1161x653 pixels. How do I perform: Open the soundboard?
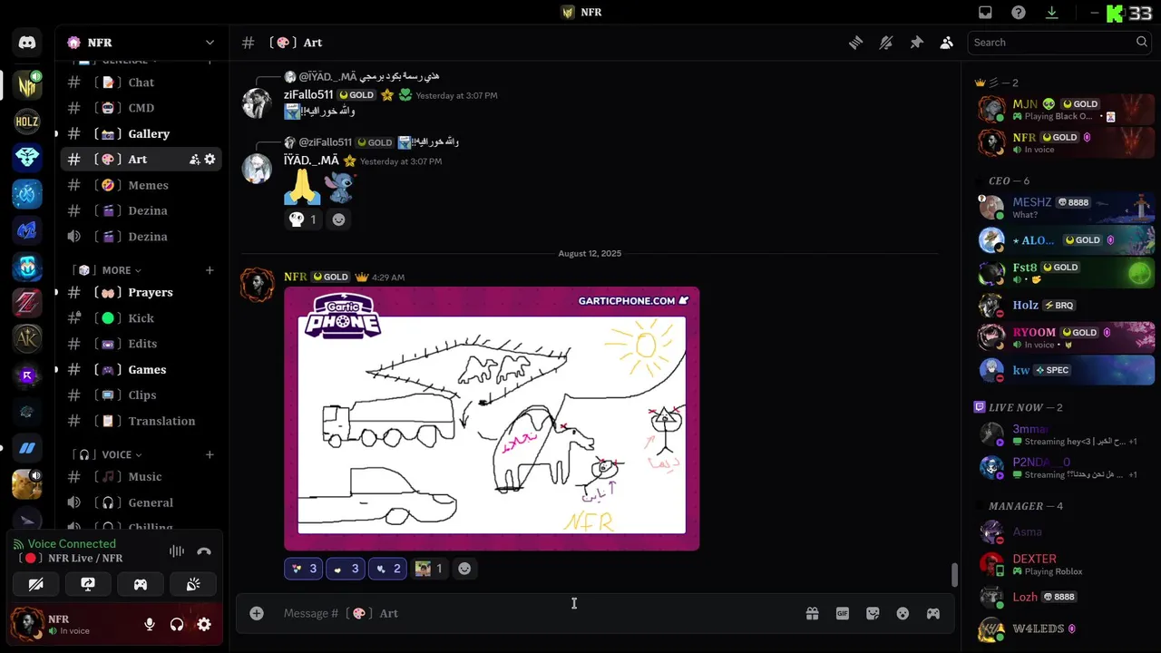(193, 584)
